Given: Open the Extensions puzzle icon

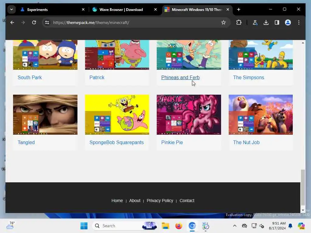Looking at the screenshot, I should [239, 22].
